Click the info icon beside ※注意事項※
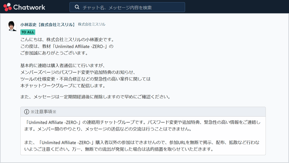 click(x=26, y=112)
